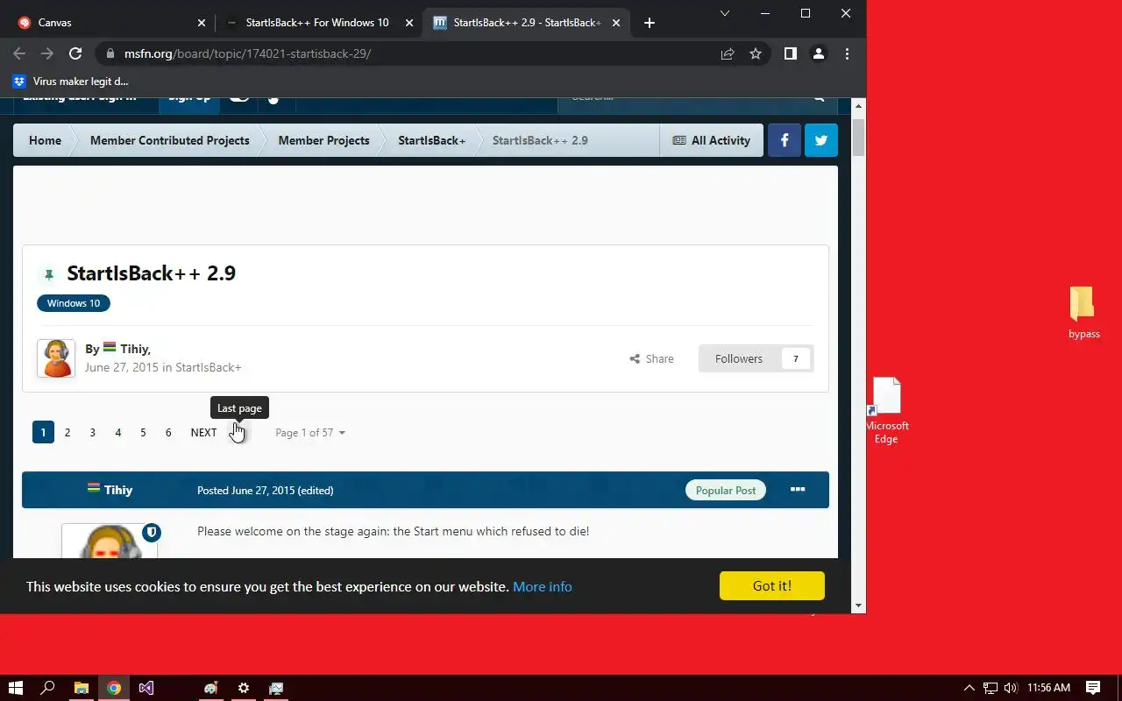This screenshot has width=1122, height=701.
Task: Open Virus maker legit bookmark
Action: (x=71, y=81)
